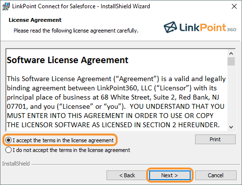Cancel the installation wizard
This screenshot has height=185, width=242.
(x=216, y=175)
